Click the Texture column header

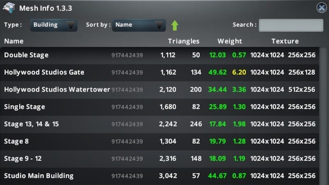(285, 41)
